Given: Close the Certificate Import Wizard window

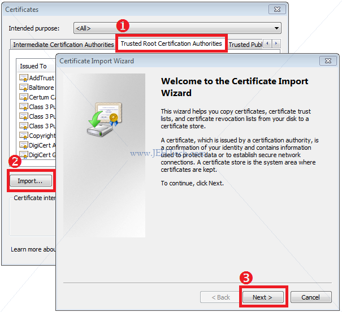Looking at the screenshot, I should coord(328,61).
